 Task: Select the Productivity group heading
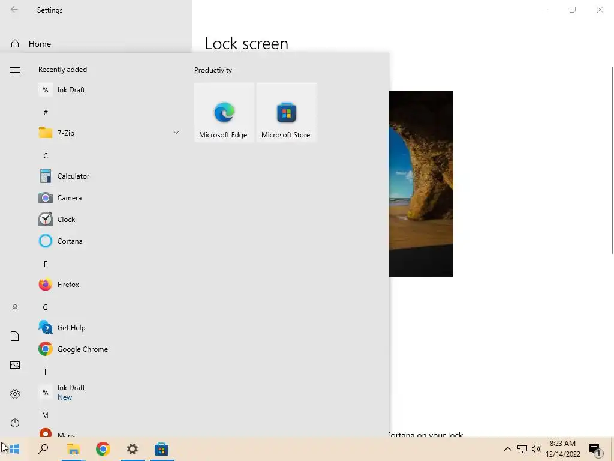tap(213, 70)
